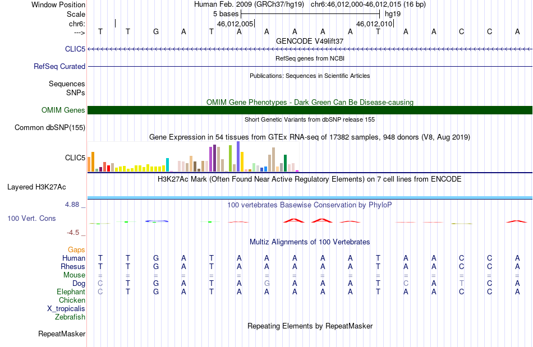Click the yellow-green bar in GTEx expression chart
Screen dimensions: 533x347
[x=231, y=159]
